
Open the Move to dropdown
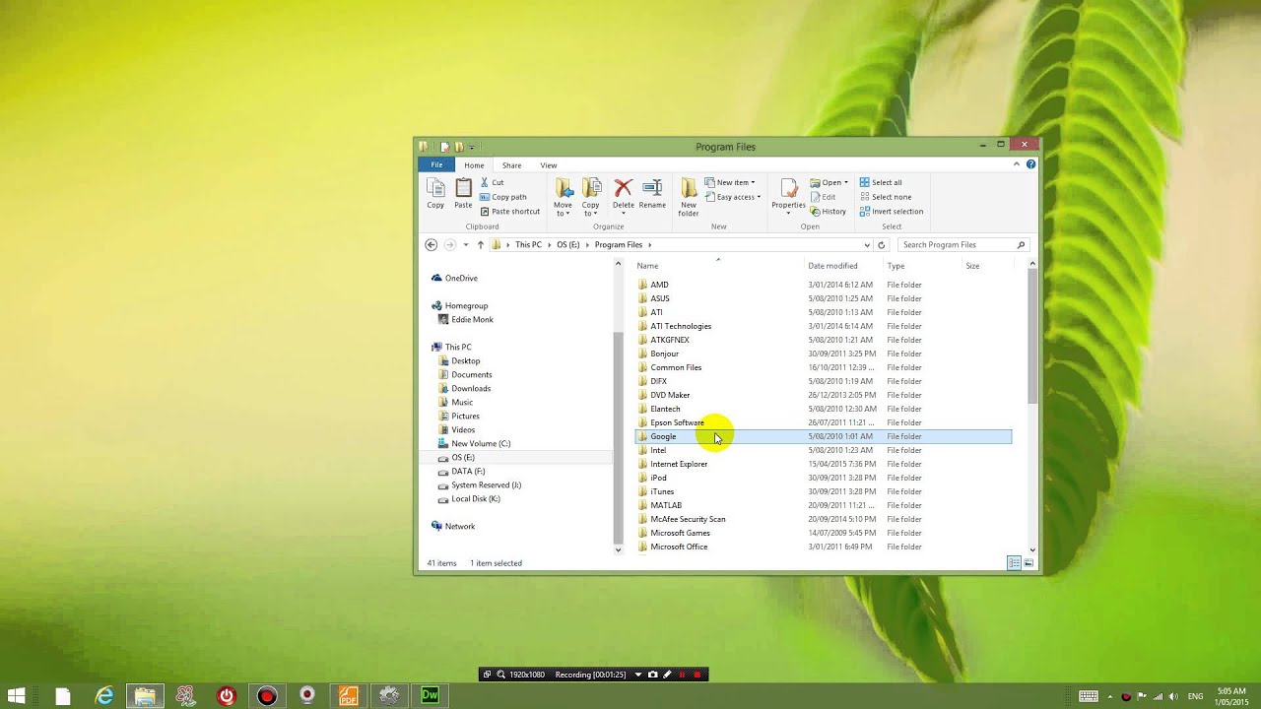pos(563,198)
